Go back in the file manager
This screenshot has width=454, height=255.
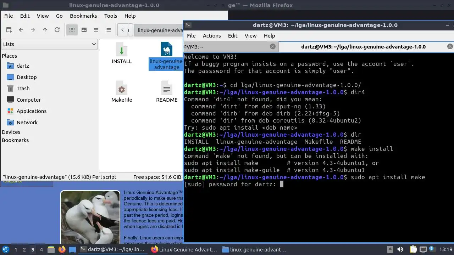click(21, 30)
